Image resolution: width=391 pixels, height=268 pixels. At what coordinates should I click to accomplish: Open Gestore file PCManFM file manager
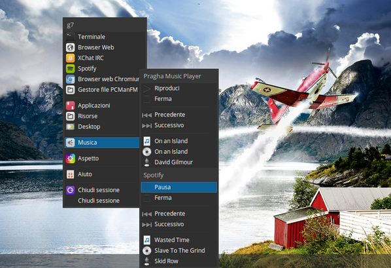coord(102,90)
